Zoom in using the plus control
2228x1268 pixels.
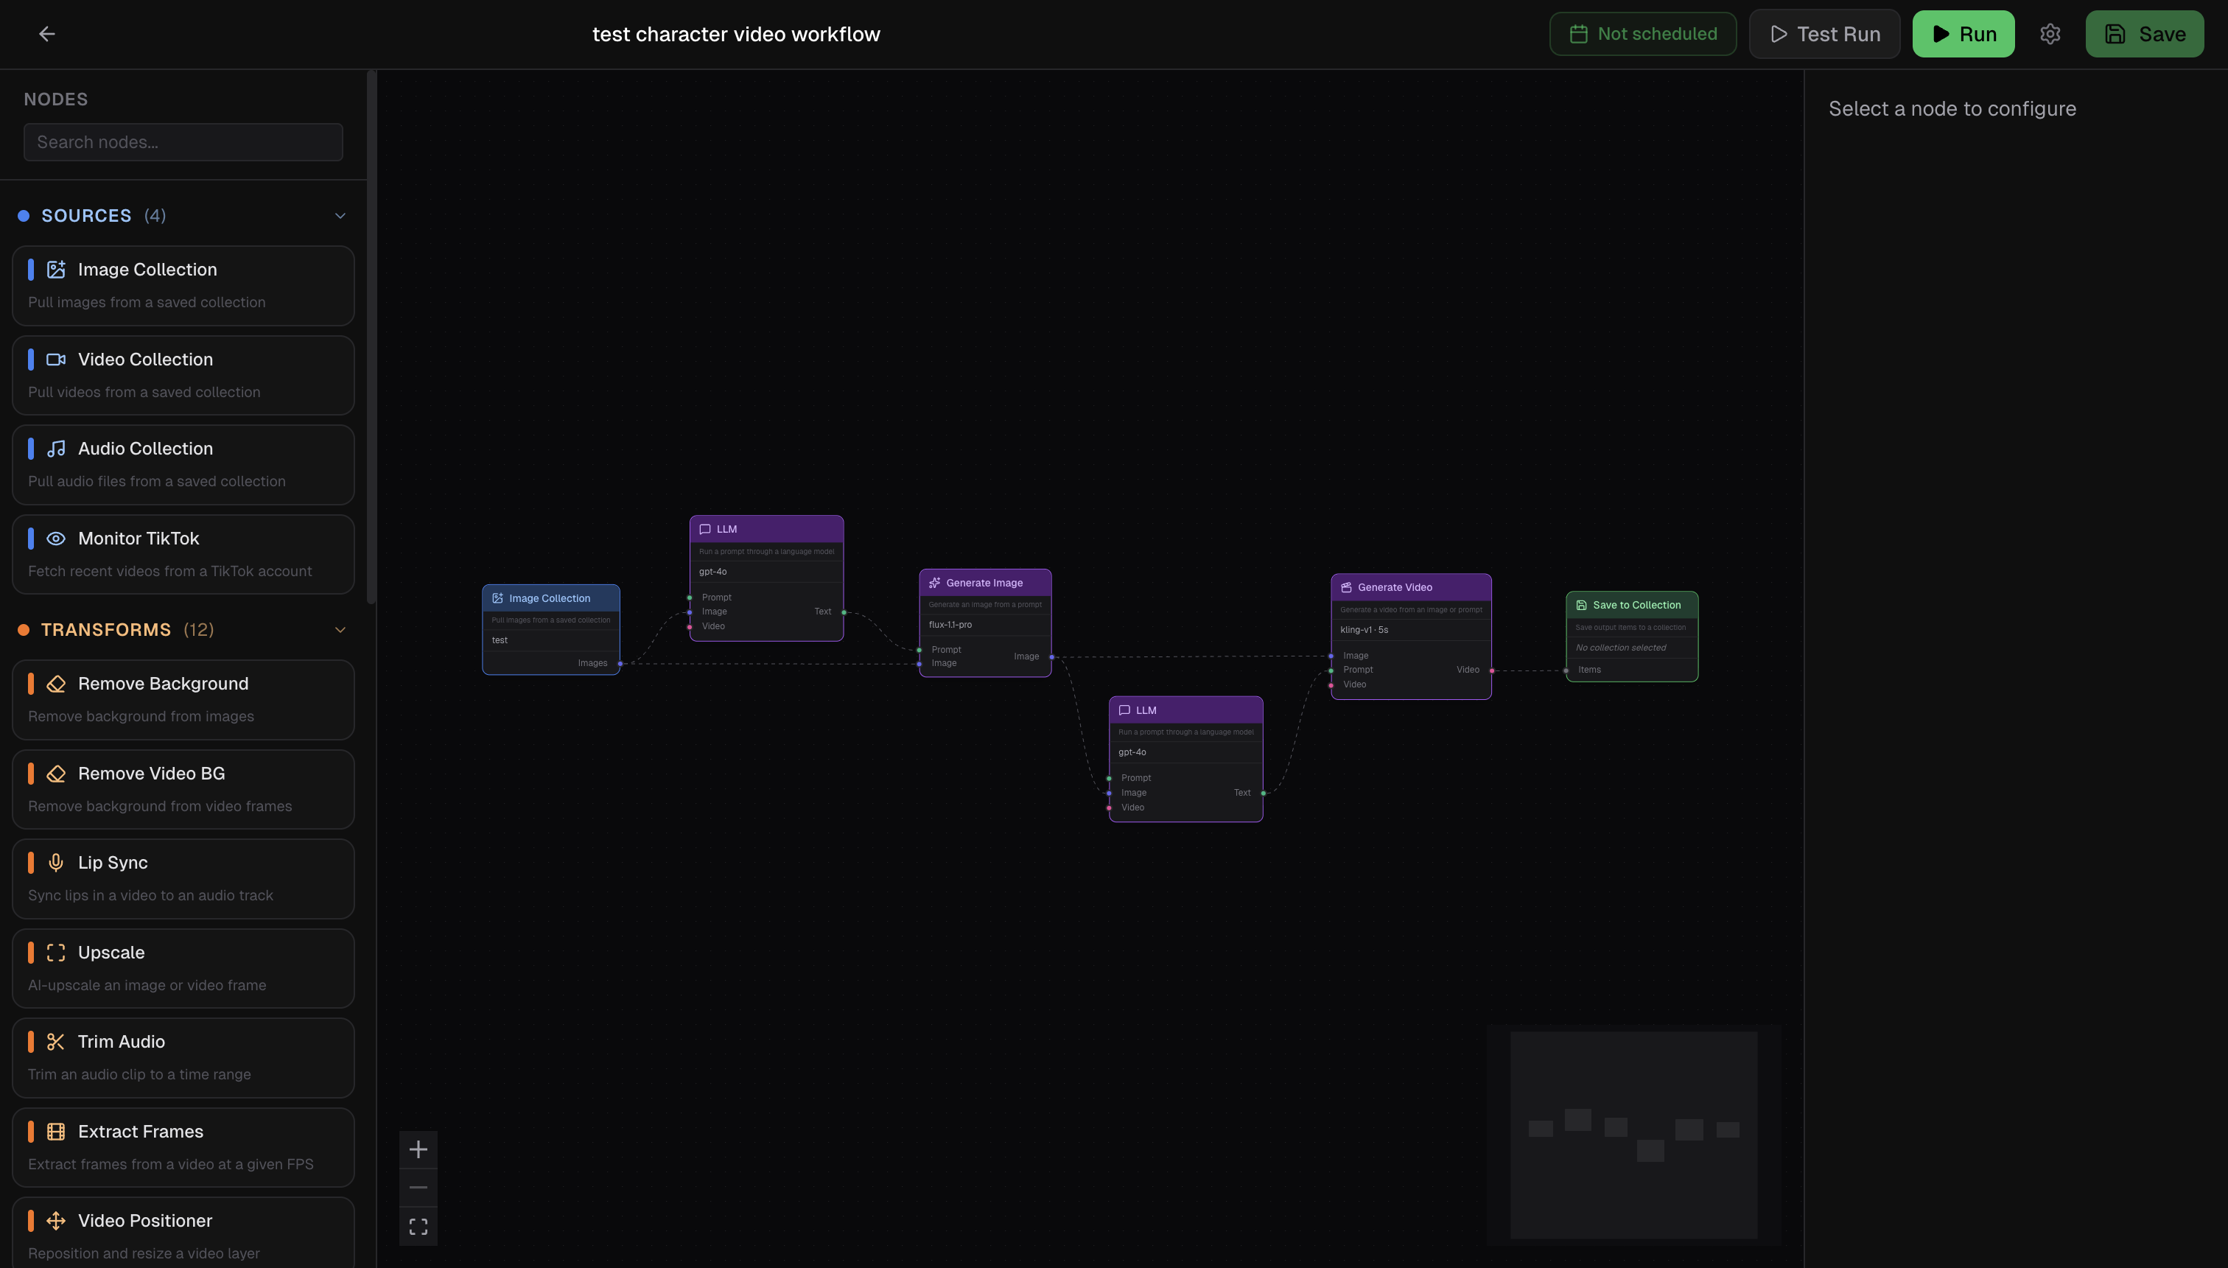tap(418, 1149)
